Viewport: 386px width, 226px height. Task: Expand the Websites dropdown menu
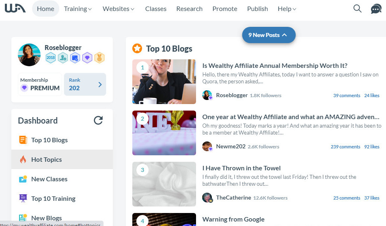pyautogui.click(x=119, y=9)
